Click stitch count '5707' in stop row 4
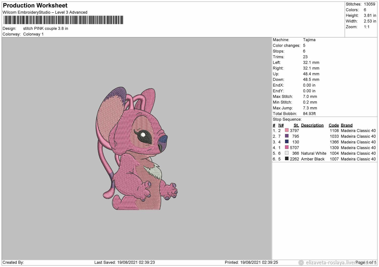 coord(294,148)
